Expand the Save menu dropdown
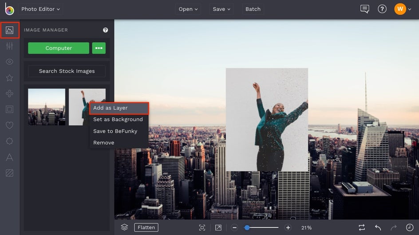The image size is (419, 235). (x=221, y=9)
